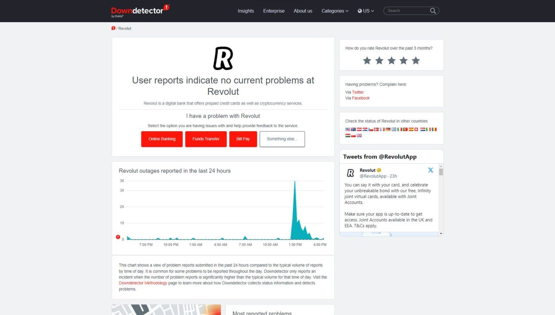Viewport: 555px width, 315px height.
Task: Report an Online Banking problem
Action: point(162,139)
